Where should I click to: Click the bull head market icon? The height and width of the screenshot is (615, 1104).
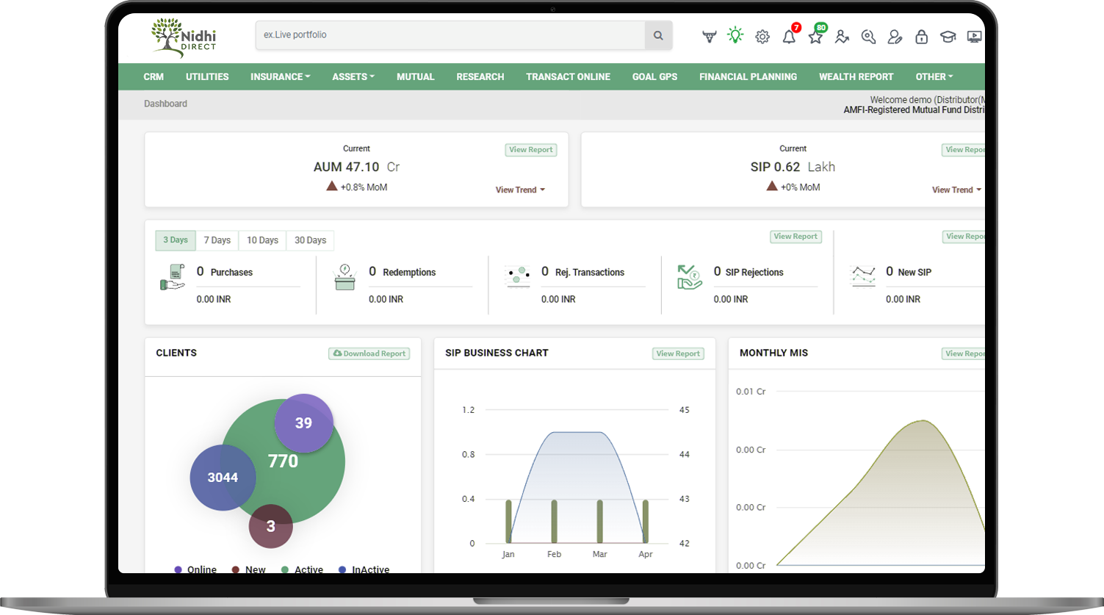pos(709,37)
